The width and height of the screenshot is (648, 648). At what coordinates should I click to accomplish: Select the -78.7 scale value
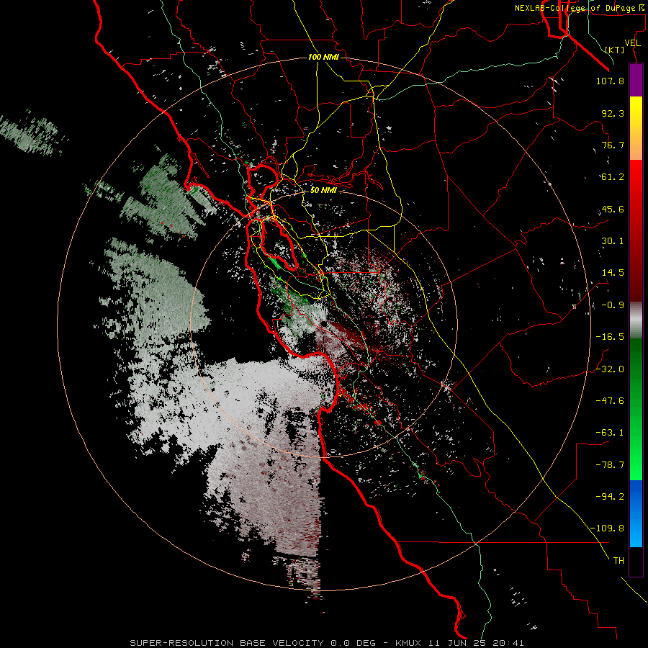[610, 465]
